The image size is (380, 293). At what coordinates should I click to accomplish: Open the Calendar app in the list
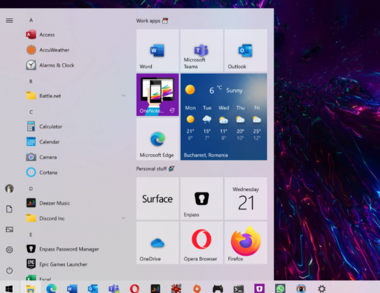[75, 142]
